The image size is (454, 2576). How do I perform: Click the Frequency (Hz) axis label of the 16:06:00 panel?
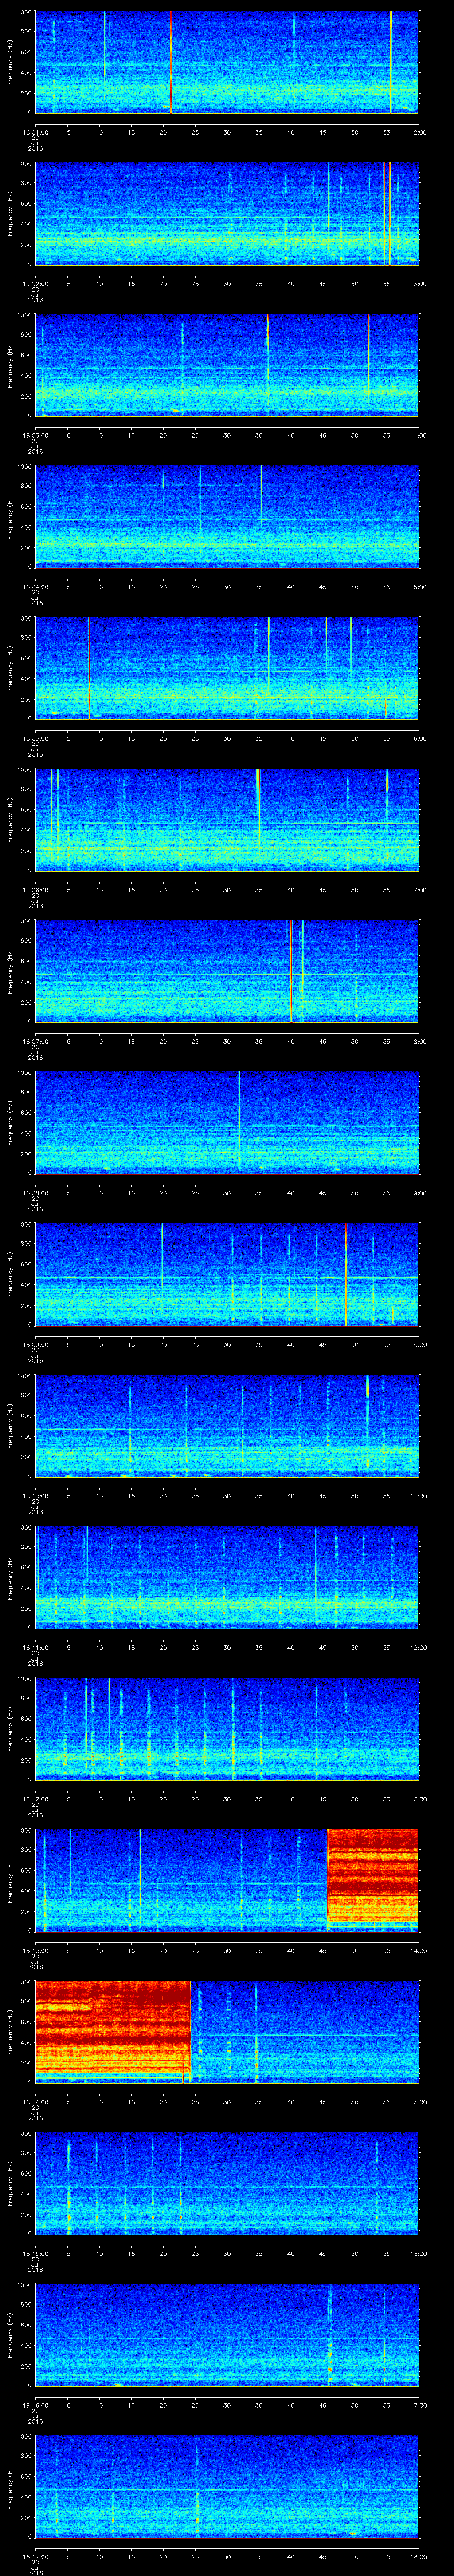point(10,819)
